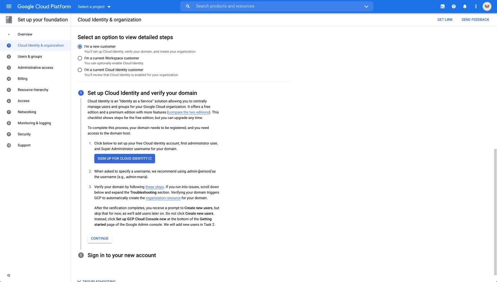Click the foundation checklist icon
Image resolution: width=497 pixels, height=282 pixels.
click(9, 20)
